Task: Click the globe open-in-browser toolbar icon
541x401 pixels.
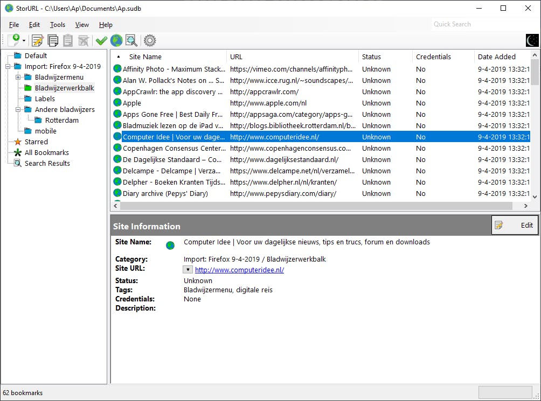Action: (116, 40)
